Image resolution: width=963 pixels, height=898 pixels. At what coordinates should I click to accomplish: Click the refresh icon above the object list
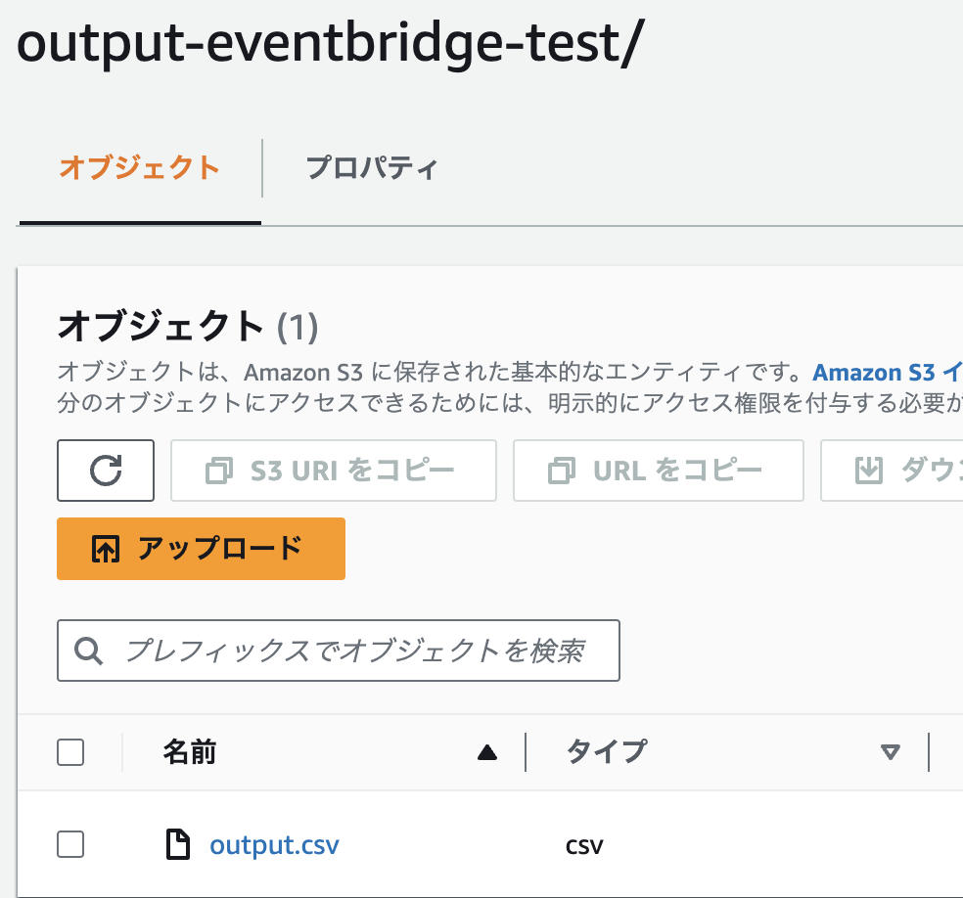(x=105, y=471)
